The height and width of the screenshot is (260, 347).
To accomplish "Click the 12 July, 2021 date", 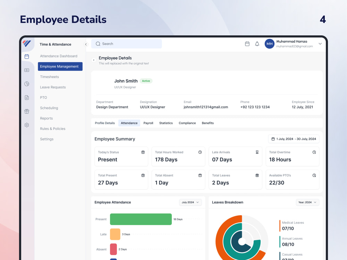I will [302, 107].
